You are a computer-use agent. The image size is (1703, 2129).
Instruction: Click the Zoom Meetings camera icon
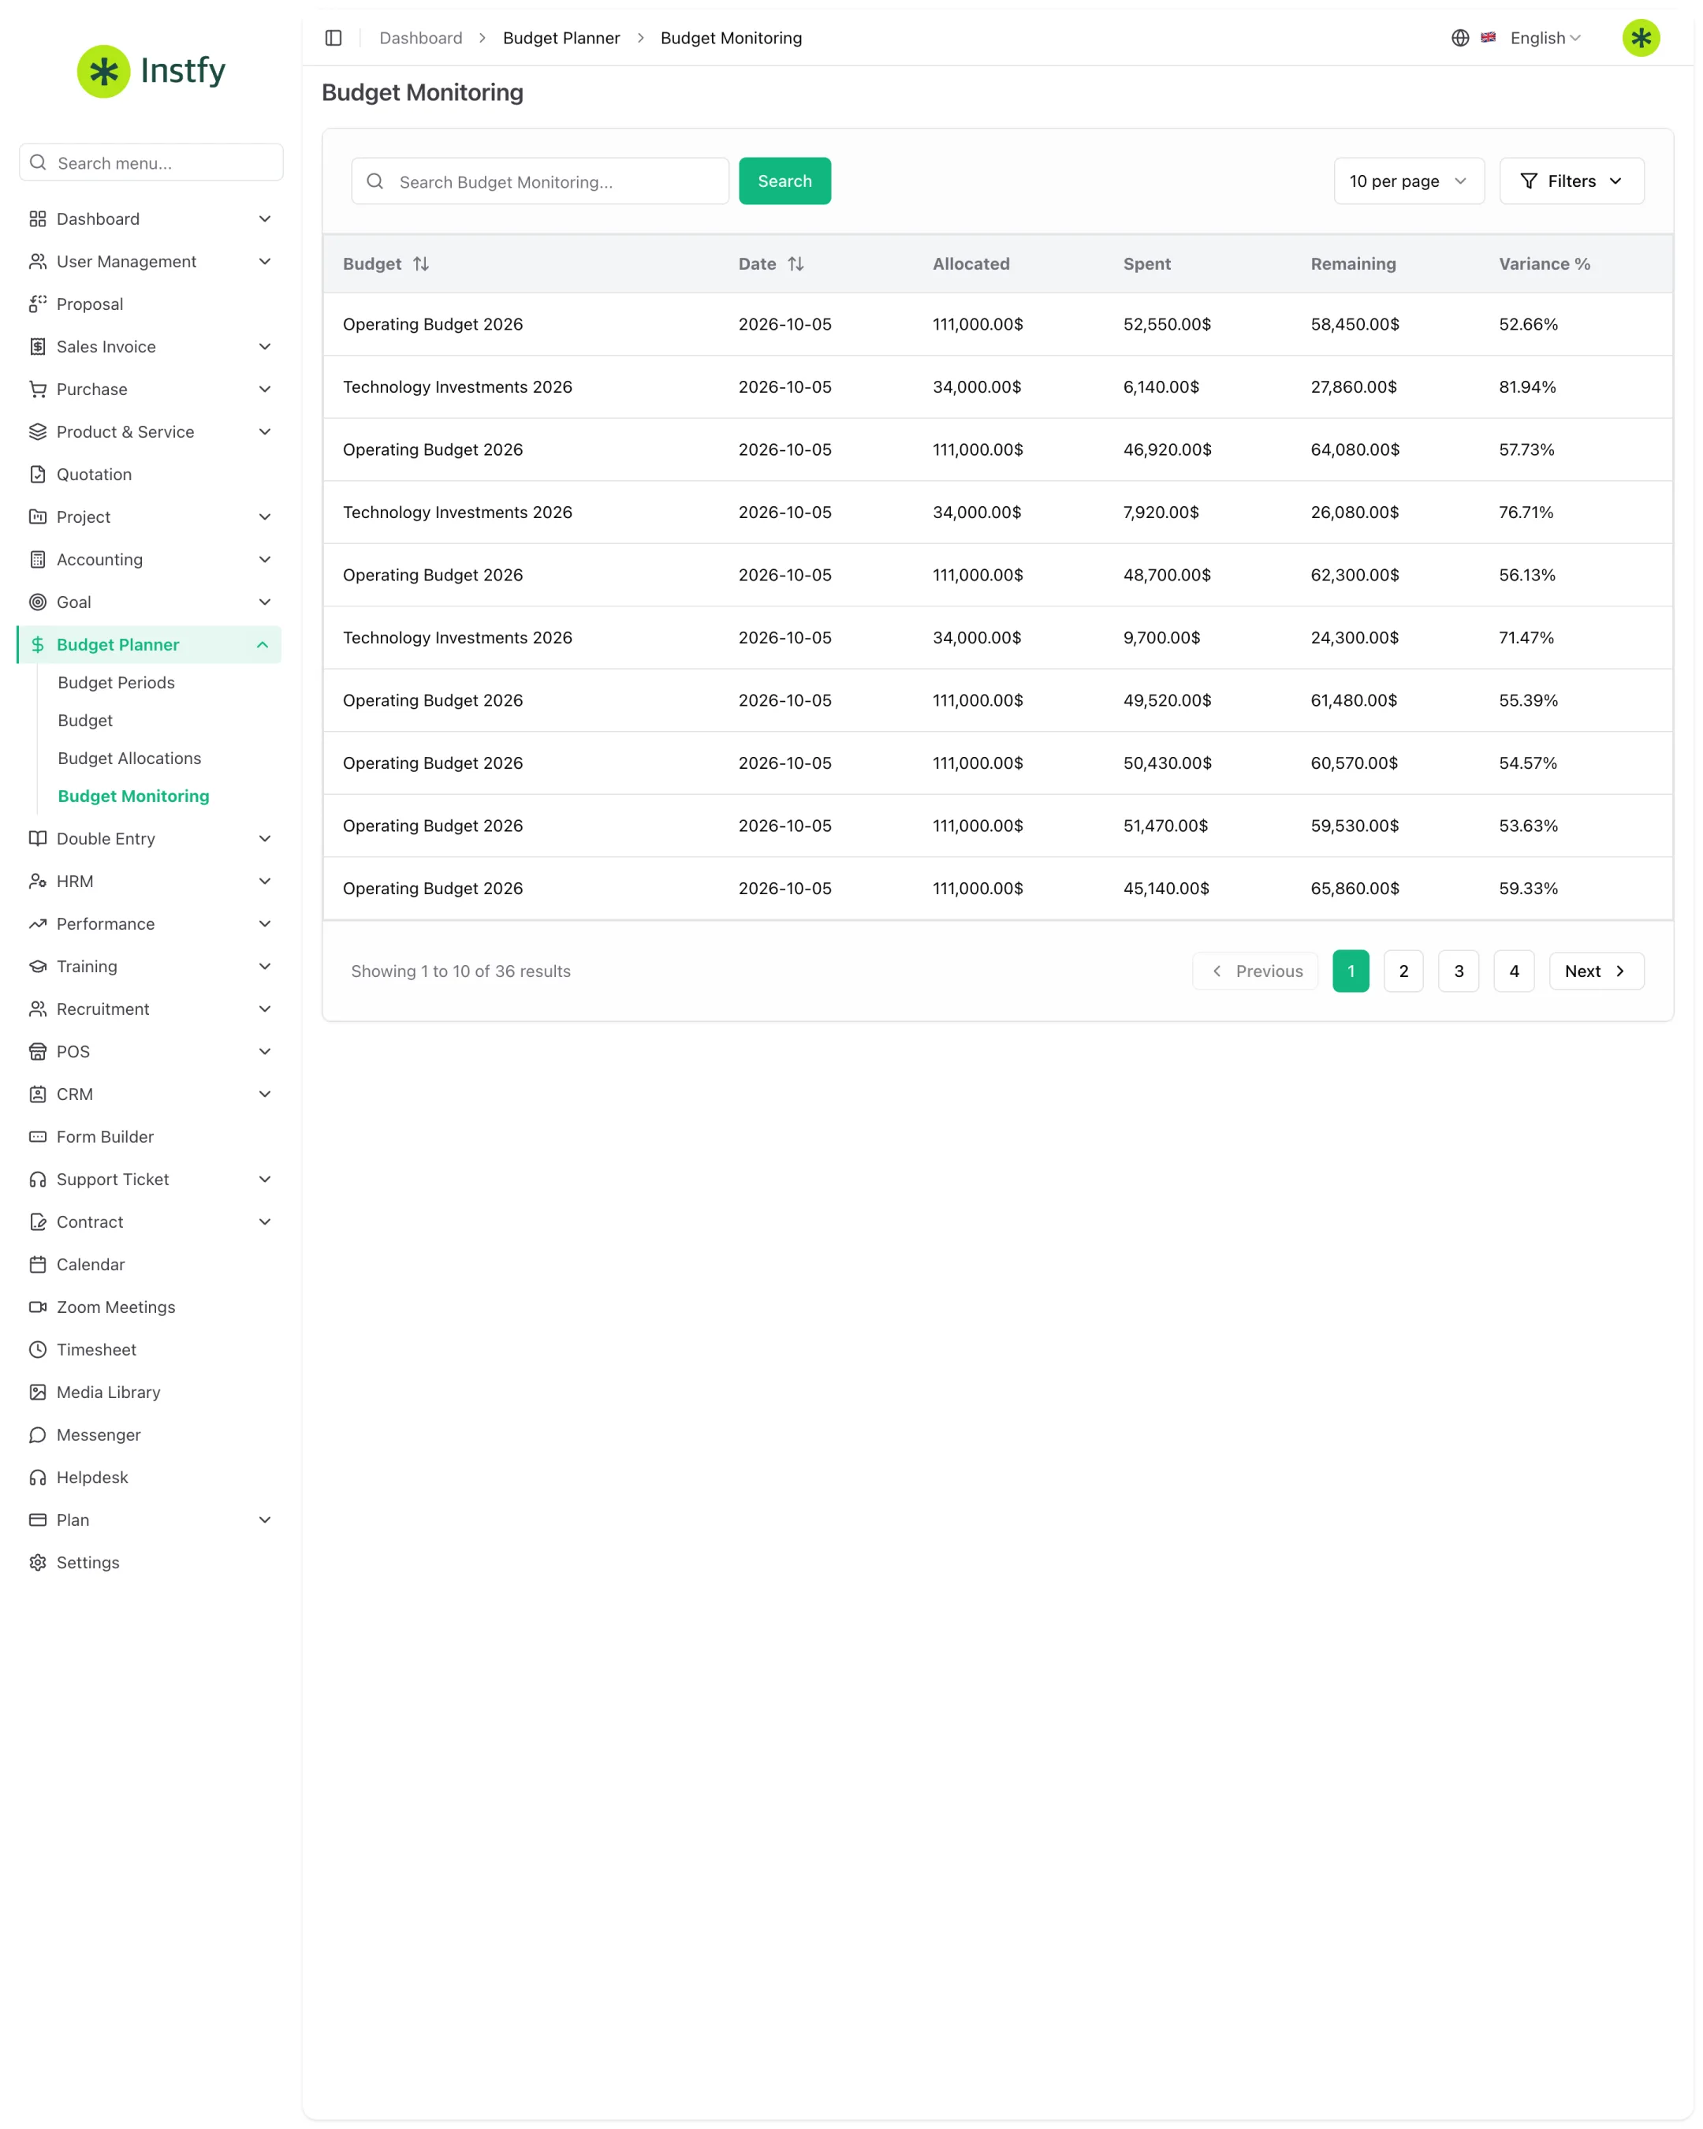pyautogui.click(x=38, y=1307)
